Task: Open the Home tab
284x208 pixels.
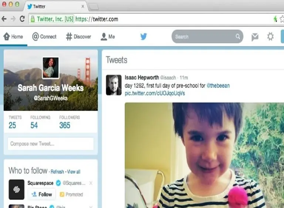Action: 13,36
